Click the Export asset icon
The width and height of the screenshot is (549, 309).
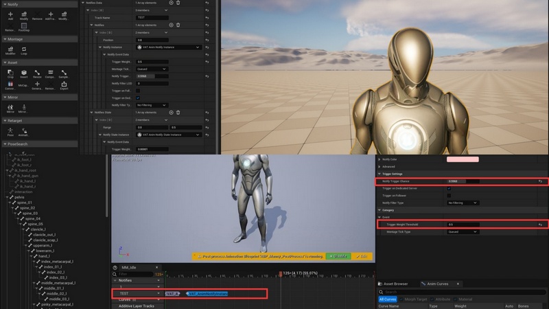(64, 84)
